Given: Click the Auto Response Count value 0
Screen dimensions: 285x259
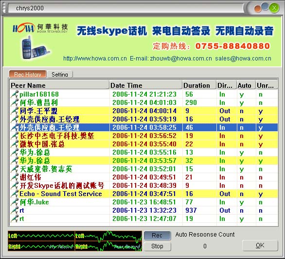Looking at the screenshot, I should (x=205, y=246).
